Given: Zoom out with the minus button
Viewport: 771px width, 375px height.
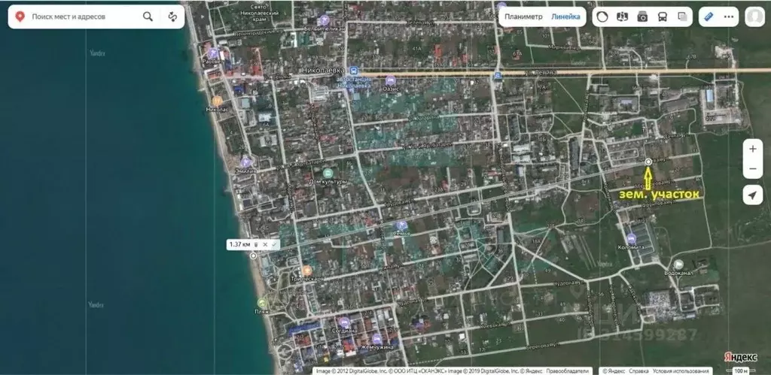Looking at the screenshot, I should coord(753,169).
